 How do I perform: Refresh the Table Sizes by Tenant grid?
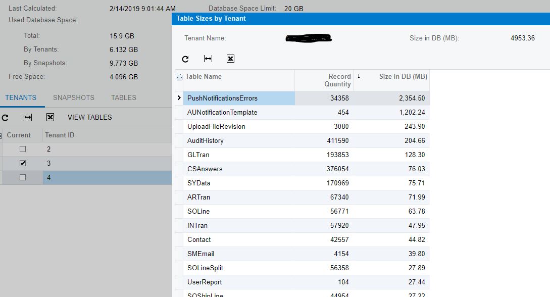pos(185,59)
